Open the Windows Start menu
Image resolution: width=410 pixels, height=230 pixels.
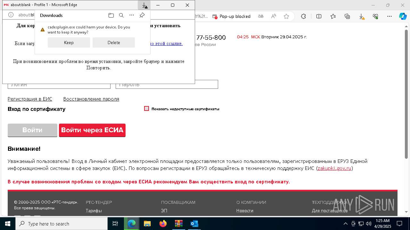pos(8,224)
